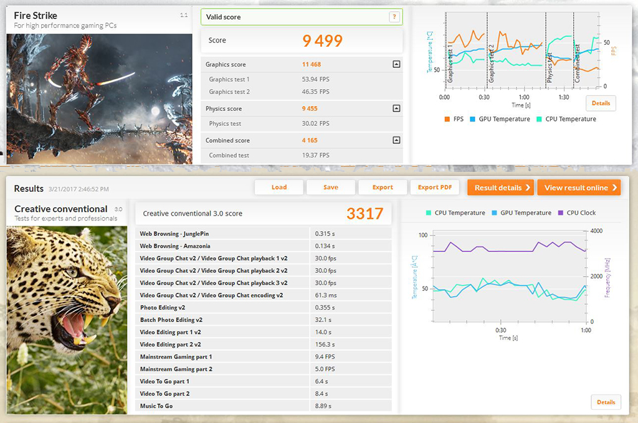Click the question mark help icon
The height and width of the screenshot is (423, 638).
click(x=394, y=17)
